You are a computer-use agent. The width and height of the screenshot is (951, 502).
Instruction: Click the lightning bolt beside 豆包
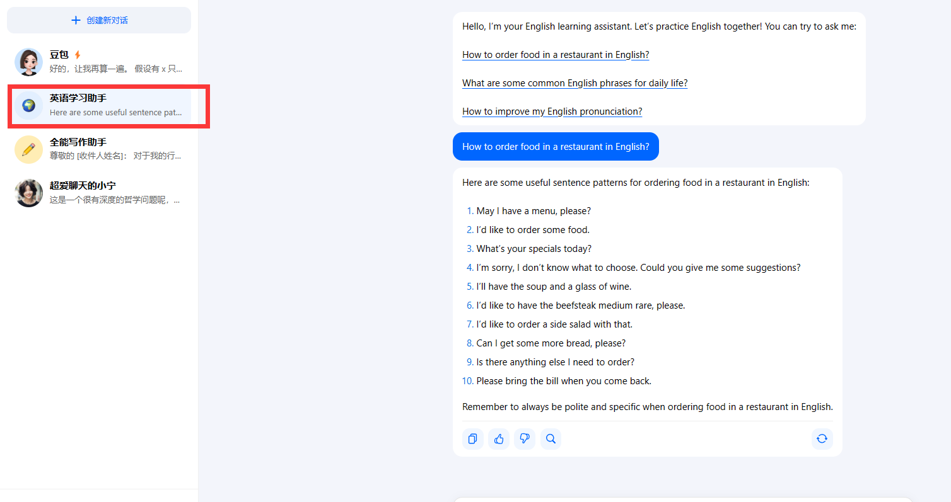[x=78, y=55]
